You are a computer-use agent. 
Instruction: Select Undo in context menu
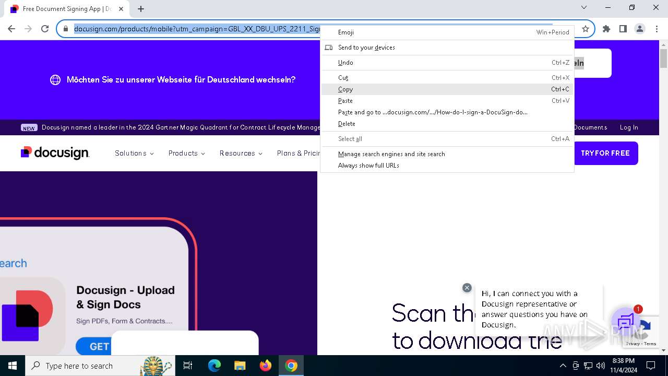pos(447,63)
